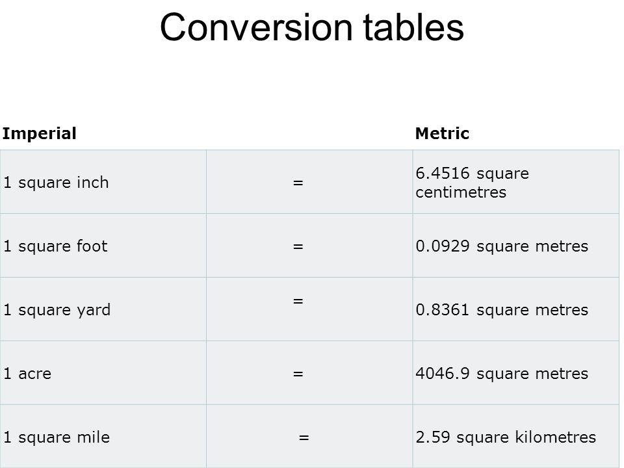Click the 1 square foot cell
The width and height of the screenshot is (624, 468).
[x=103, y=246]
